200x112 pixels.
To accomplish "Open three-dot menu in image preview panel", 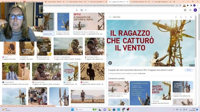I will (x=186, y=17).
